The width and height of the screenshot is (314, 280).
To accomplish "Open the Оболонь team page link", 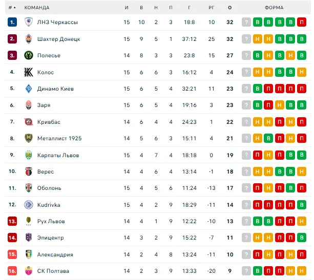I will point(49,188).
